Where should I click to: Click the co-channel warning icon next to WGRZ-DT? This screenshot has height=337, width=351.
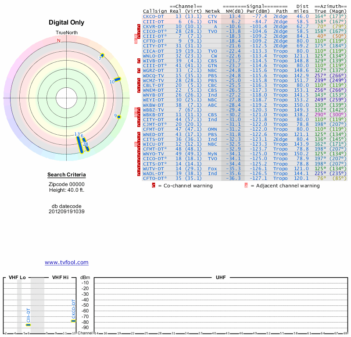tap(139, 70)
